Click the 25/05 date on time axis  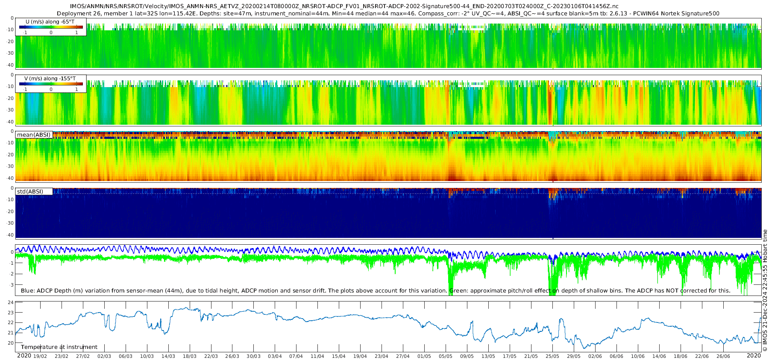click(552, 356)
